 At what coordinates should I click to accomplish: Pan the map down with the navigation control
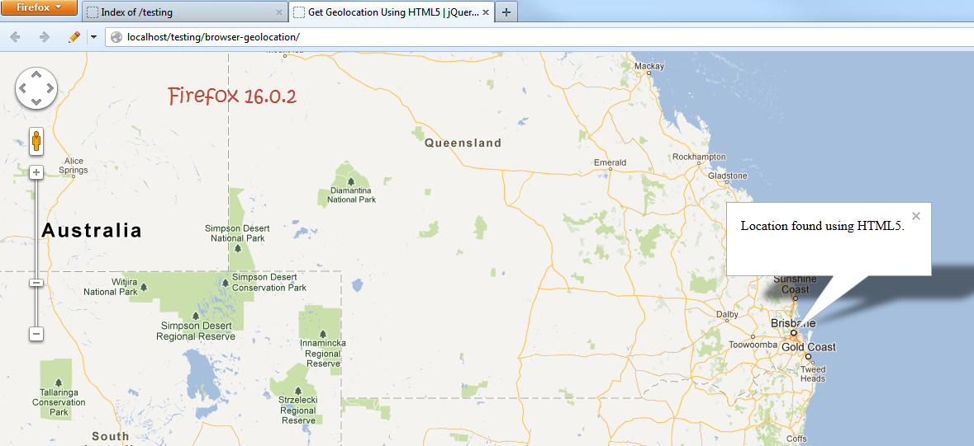click(36, 101)
